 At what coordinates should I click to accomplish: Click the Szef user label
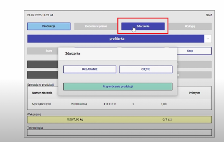(209, 15)
